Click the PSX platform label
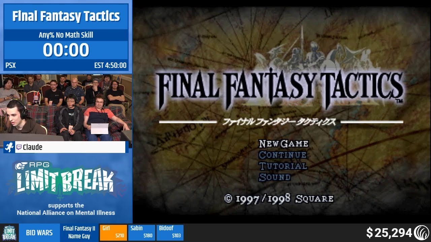The image size is (431, 242). pos(10,65)
